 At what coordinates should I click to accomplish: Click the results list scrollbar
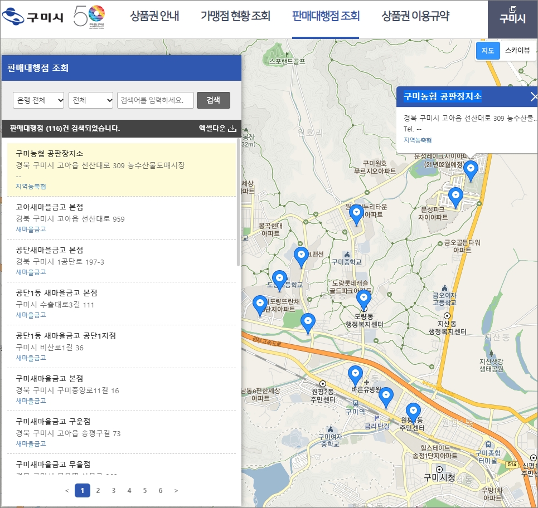coord(238,202)
